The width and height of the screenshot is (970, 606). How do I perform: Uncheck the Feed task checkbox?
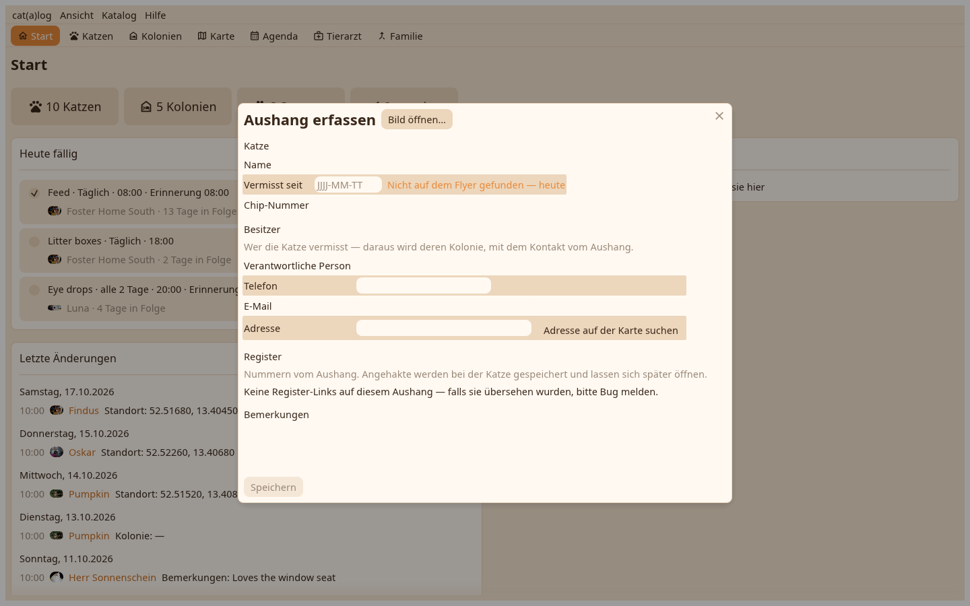tap(34, 193)
